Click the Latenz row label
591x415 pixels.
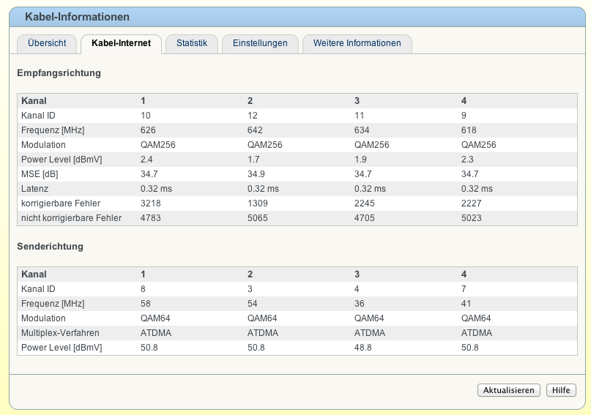(35, 189)
